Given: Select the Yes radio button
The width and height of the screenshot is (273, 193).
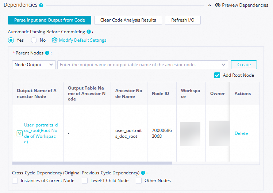Looking at the screenshot, I should tap(11, 40).
